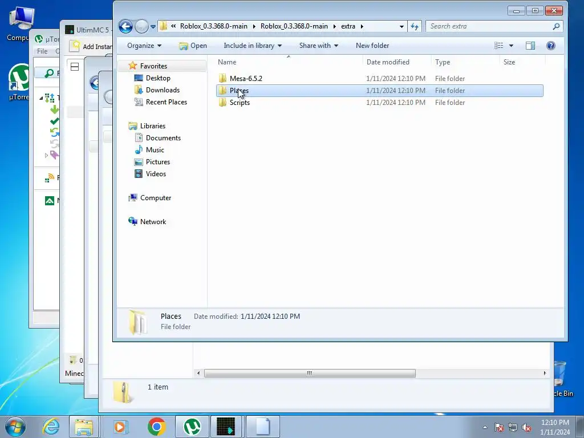Open the Include in library menu

[253, 46]
